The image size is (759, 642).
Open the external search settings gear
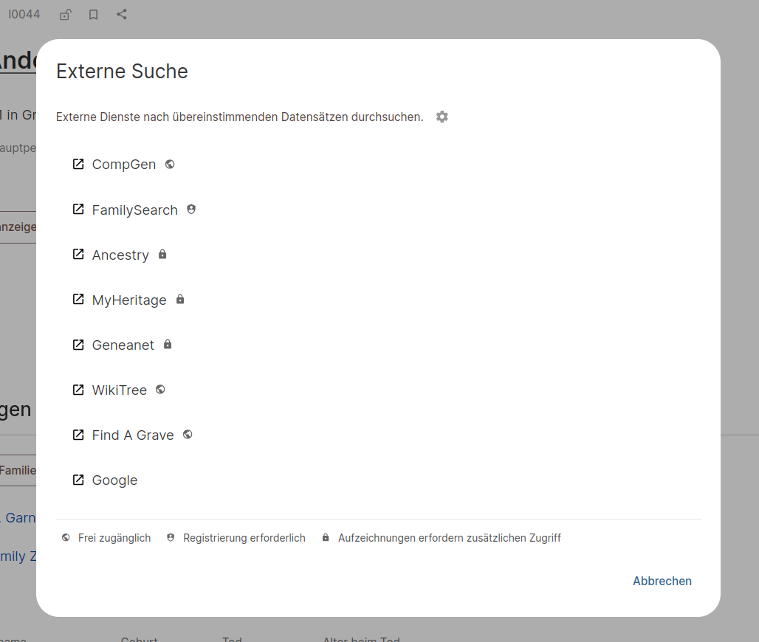click(442, 117)
